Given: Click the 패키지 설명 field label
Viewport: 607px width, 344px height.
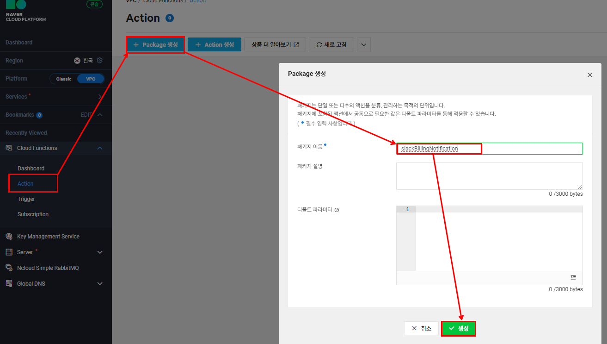Looking at the screenshot, I should pos(310,166).
